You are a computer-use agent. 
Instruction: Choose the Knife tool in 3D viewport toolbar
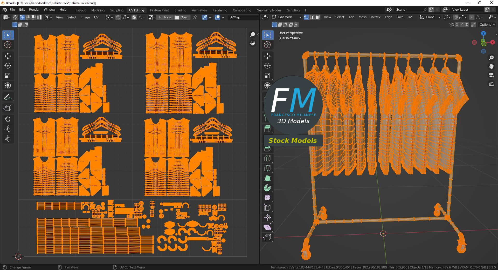coord(267,168)
